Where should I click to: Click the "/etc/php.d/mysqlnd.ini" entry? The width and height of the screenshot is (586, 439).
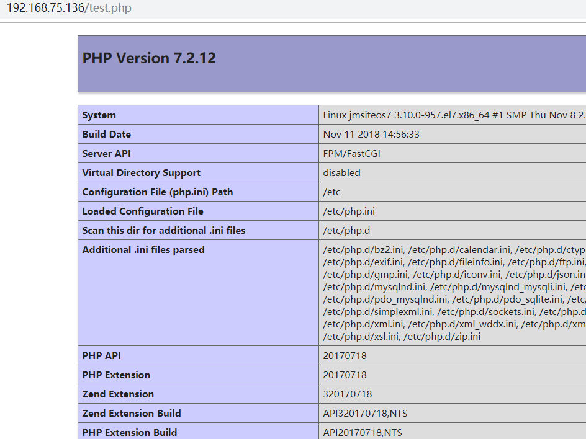coord(374,286)
